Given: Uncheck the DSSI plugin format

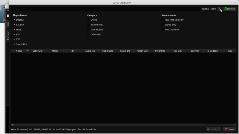Looking at the screenshot, I should click(17, 30).
